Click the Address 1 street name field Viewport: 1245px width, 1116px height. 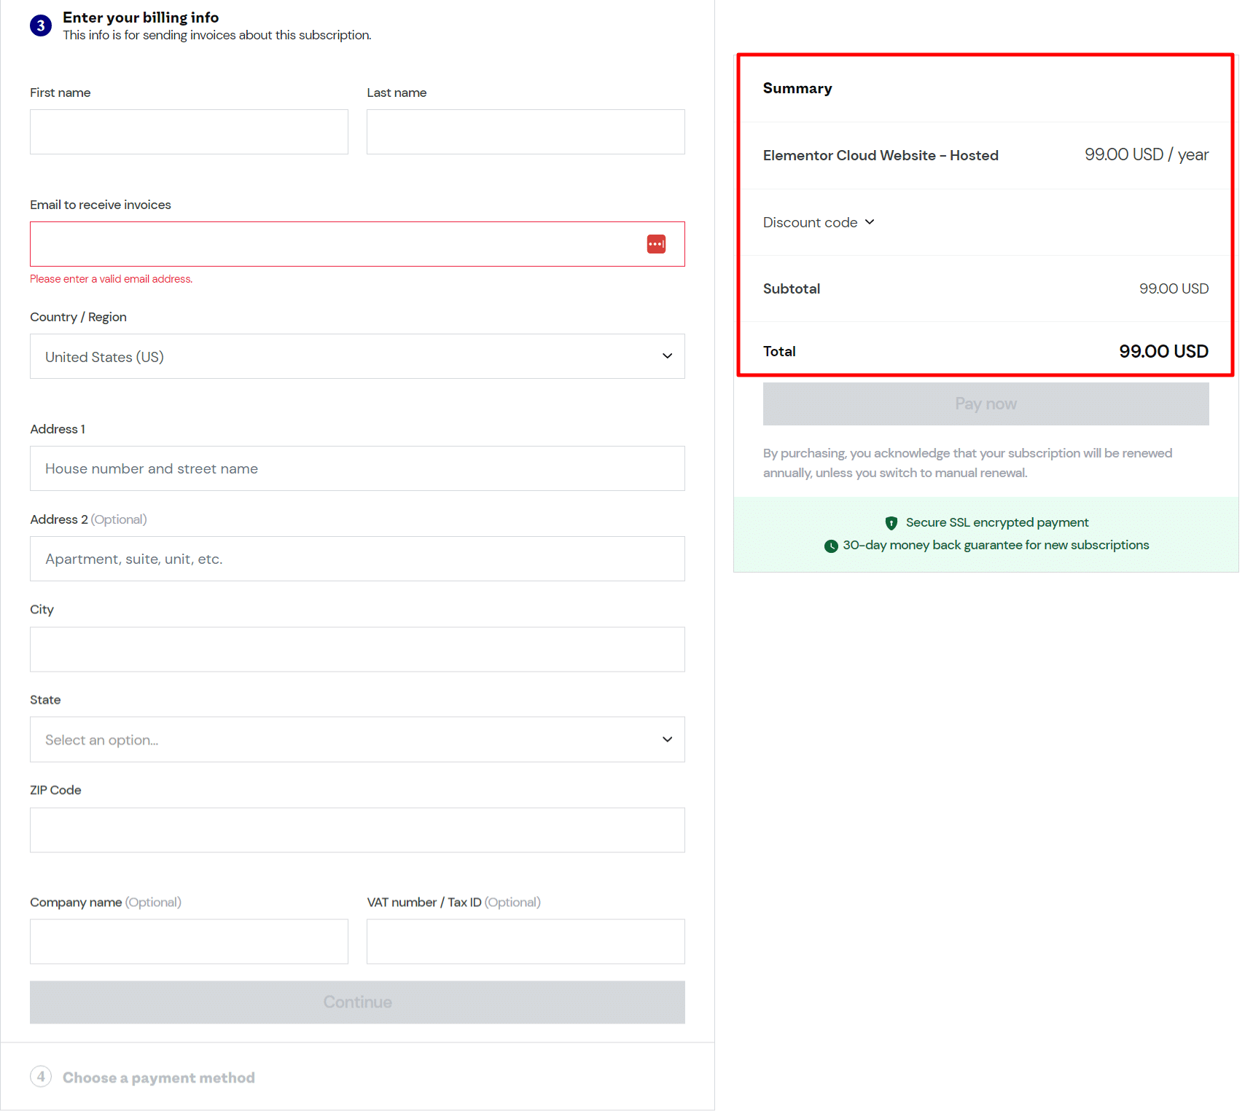pos(357,468)
